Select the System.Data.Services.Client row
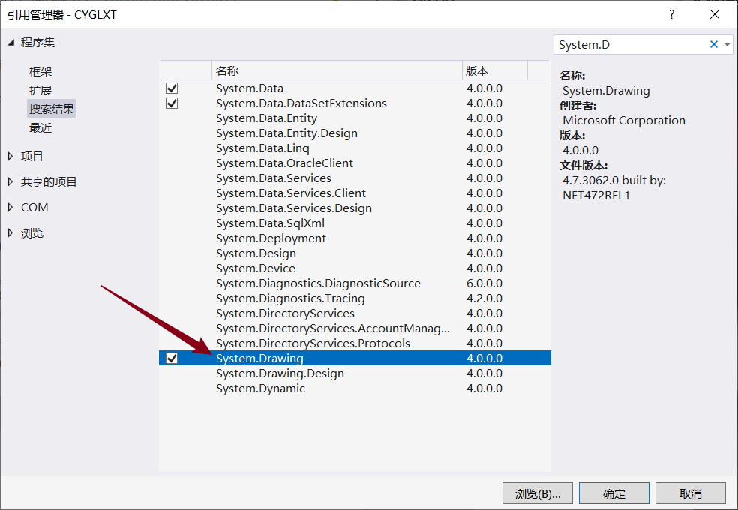Image resolution: width=738 pixels, height=510 pixels. tap(355, 193)
